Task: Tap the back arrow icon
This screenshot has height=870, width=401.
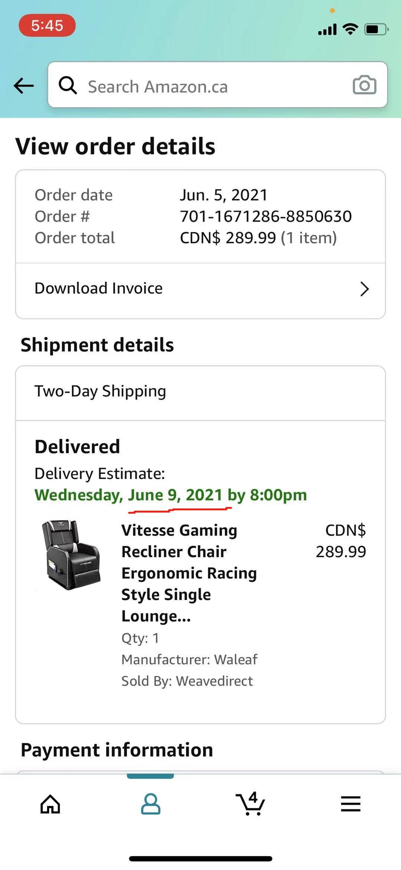Action: 24,86
